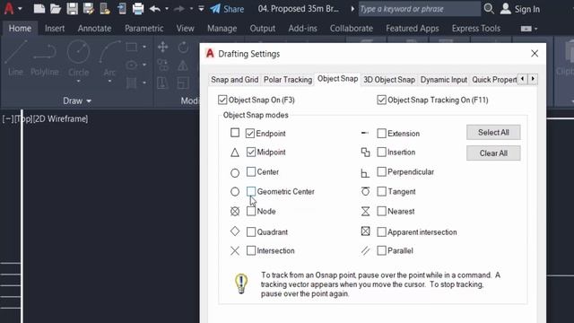The image size is (574, 323).
Task: Select the Ellipse tool in Draw panel
Action: (132, 65)
